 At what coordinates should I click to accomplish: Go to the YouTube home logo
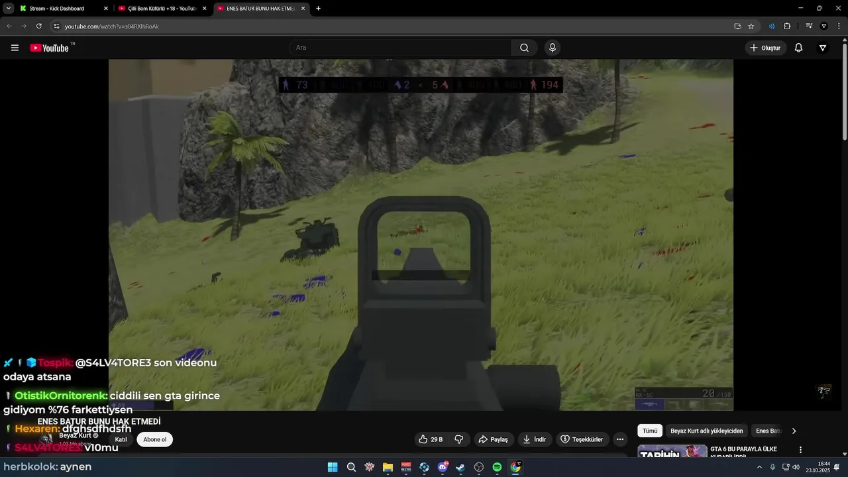pos(50,48)
